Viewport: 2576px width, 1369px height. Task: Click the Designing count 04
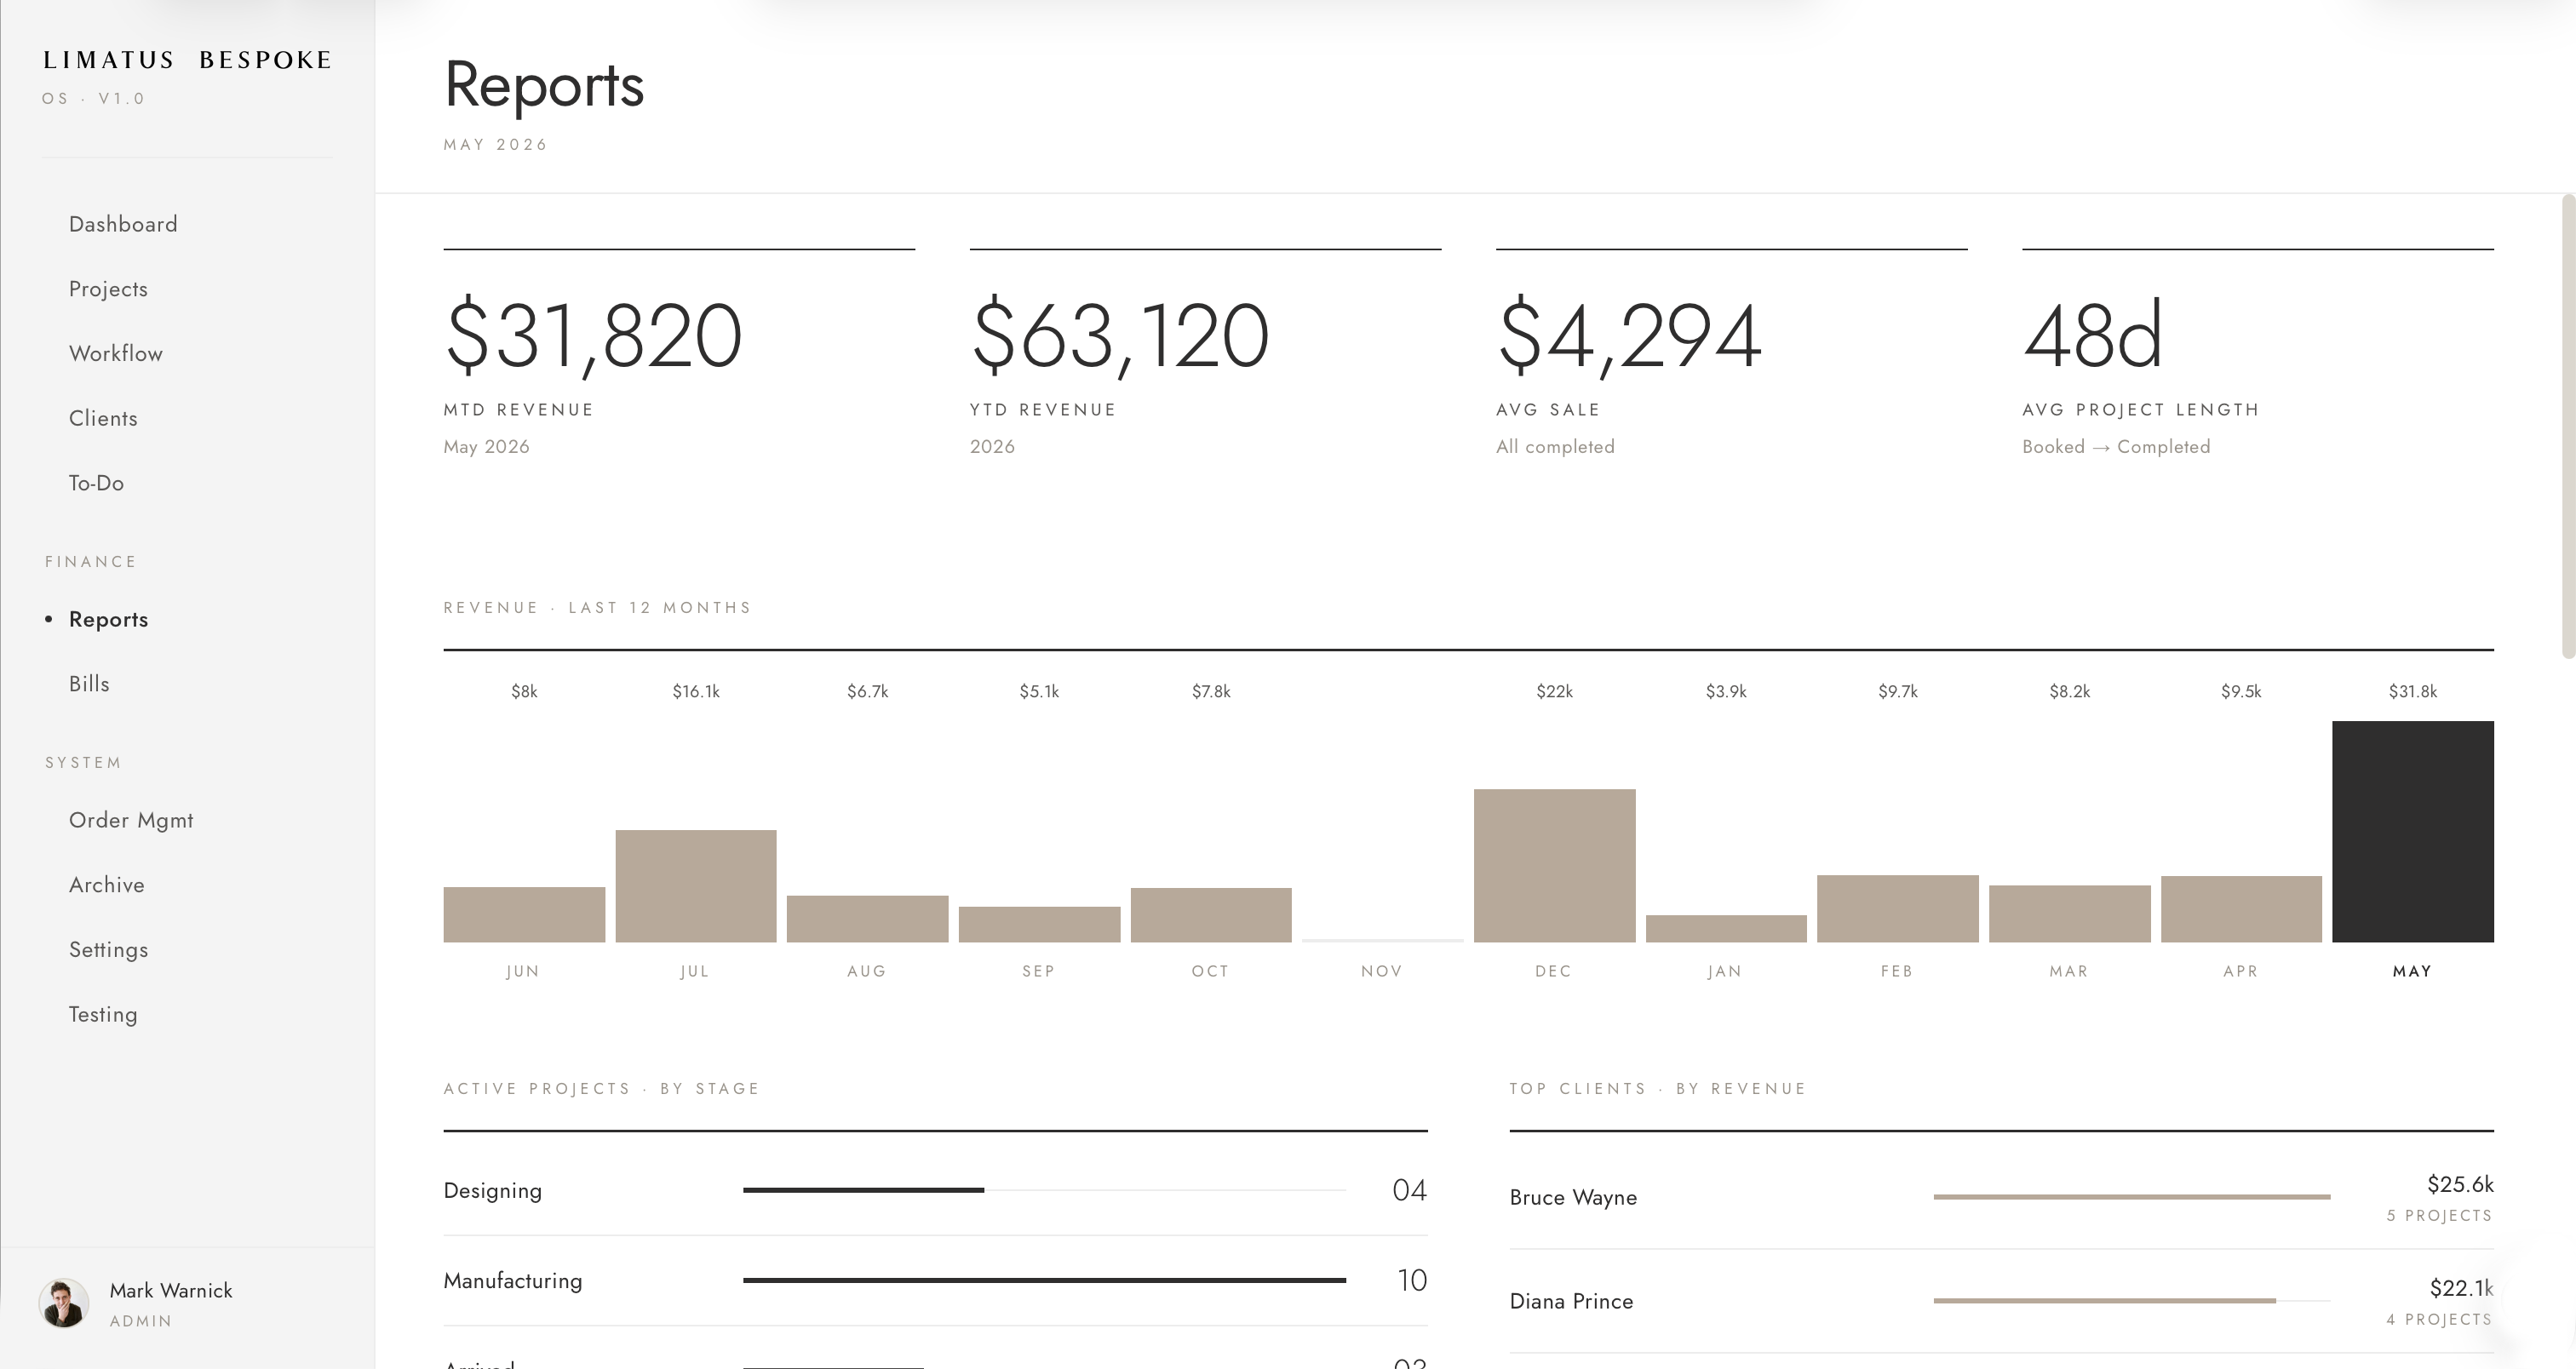click(1409, 1190)
